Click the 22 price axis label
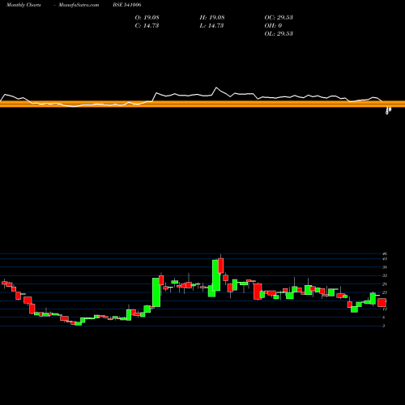Viewport: 405px width, 405px height. point(385,292)
